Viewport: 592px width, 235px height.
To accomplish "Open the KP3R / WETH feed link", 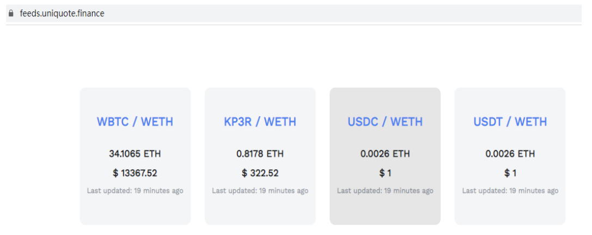I will 260,122.
